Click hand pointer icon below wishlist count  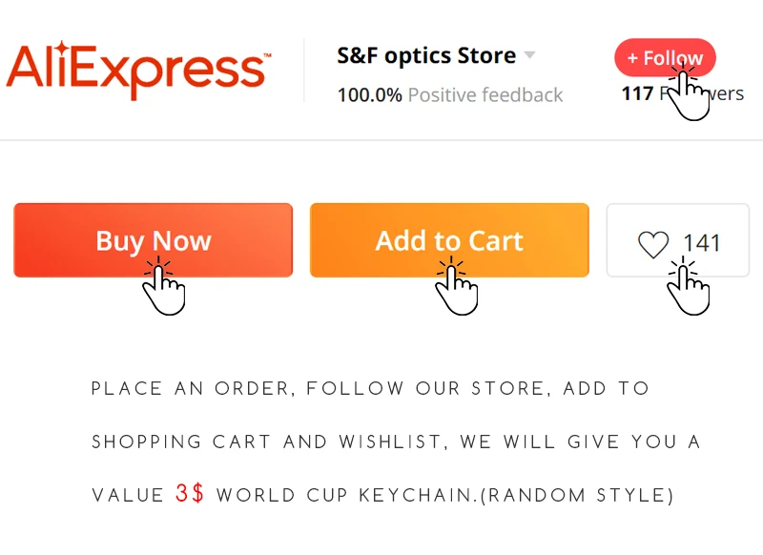click(x=688, y=288)
